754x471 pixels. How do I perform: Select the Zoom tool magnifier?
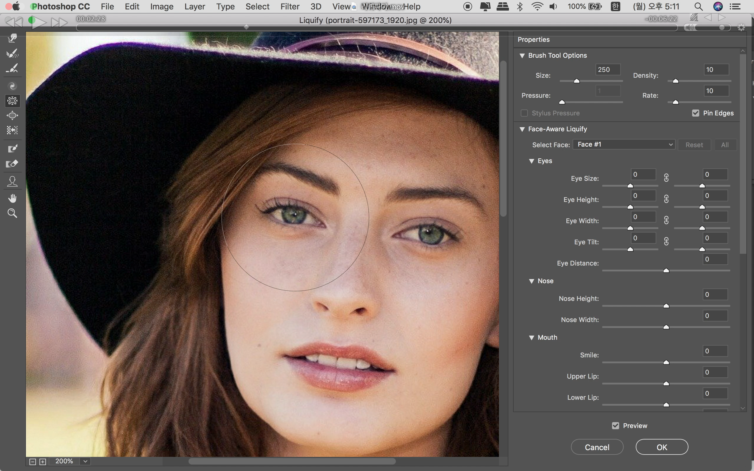pyautogui.click(x=12, y=213)
